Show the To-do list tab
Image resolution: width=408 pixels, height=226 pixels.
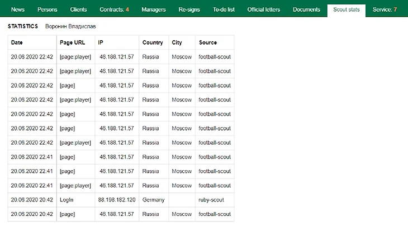(x=225, y=9)
